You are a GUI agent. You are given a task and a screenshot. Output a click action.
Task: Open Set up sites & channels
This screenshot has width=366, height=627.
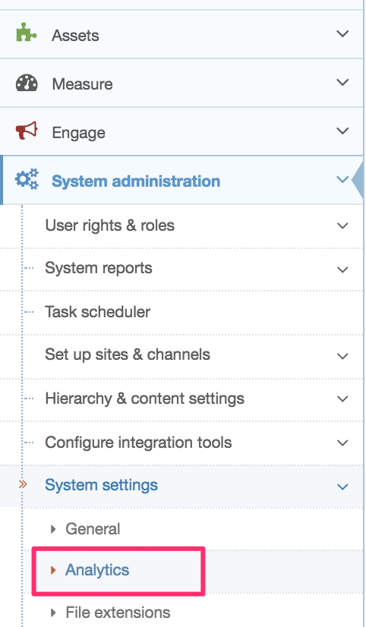[128, 354]
